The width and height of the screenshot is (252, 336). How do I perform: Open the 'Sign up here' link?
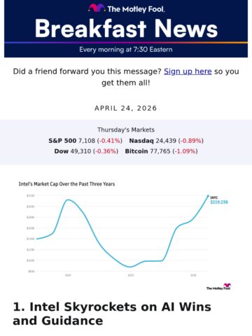(188, 71)
